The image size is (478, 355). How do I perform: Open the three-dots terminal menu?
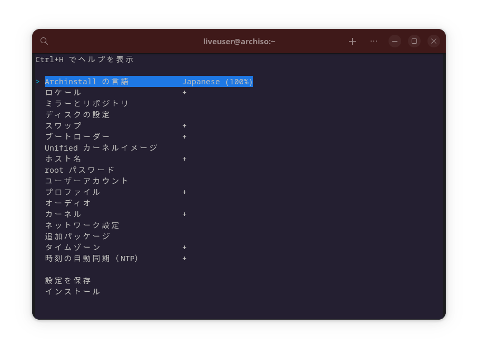click(x=374, y=41)
